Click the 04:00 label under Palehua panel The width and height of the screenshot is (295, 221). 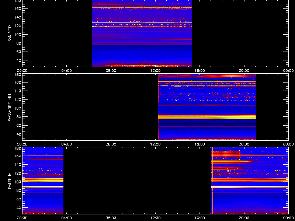tap(67, 218)
